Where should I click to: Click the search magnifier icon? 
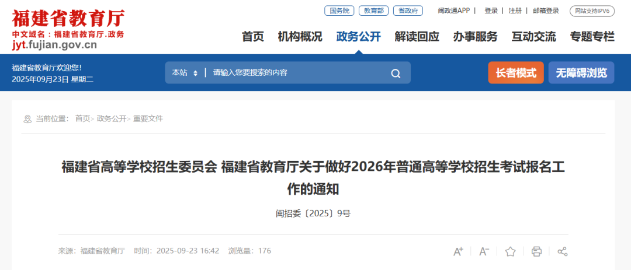point(396,73)
